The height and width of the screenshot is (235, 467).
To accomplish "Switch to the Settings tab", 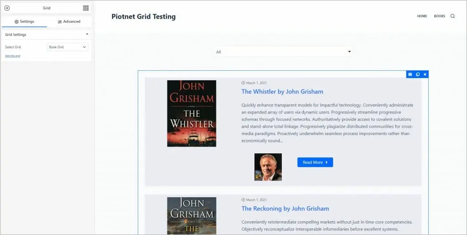I will coord(25,21).
